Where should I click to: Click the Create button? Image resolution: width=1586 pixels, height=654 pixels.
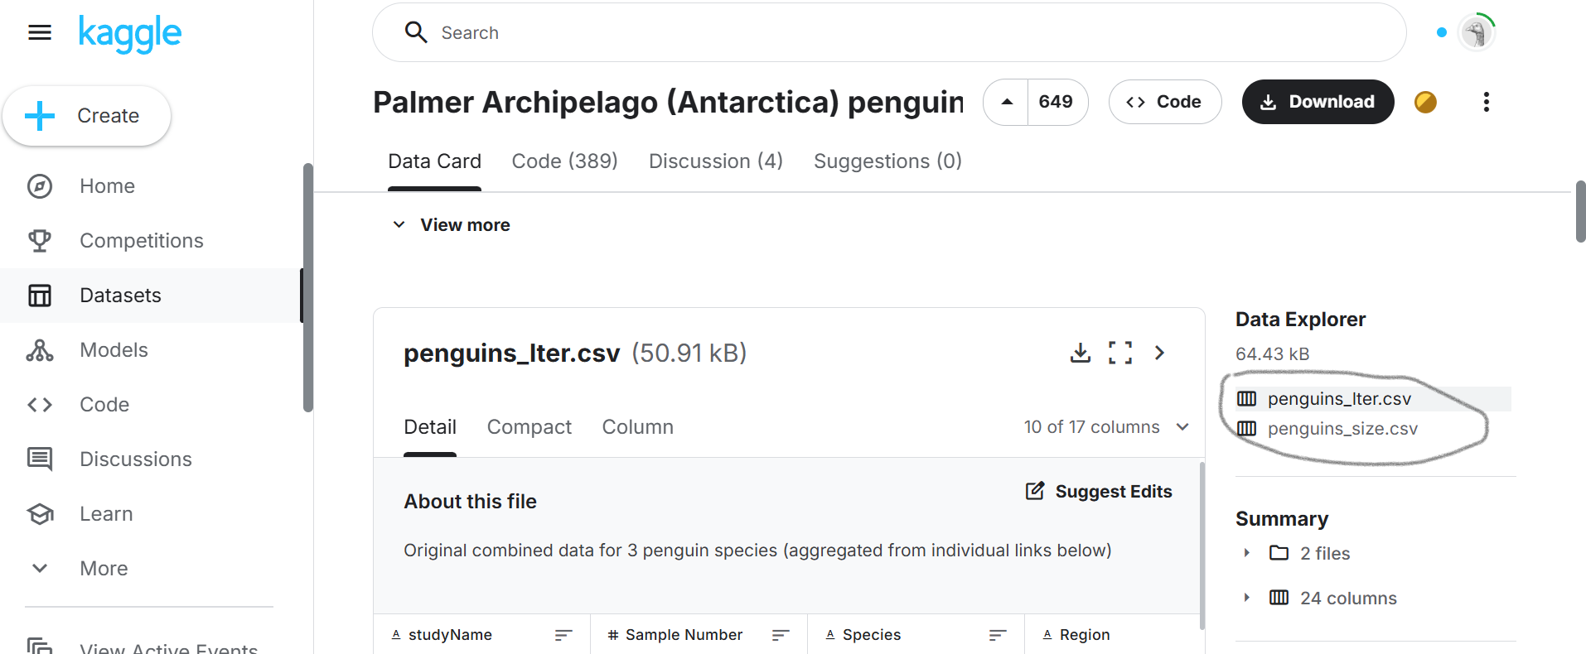click(x=87, y=116)
